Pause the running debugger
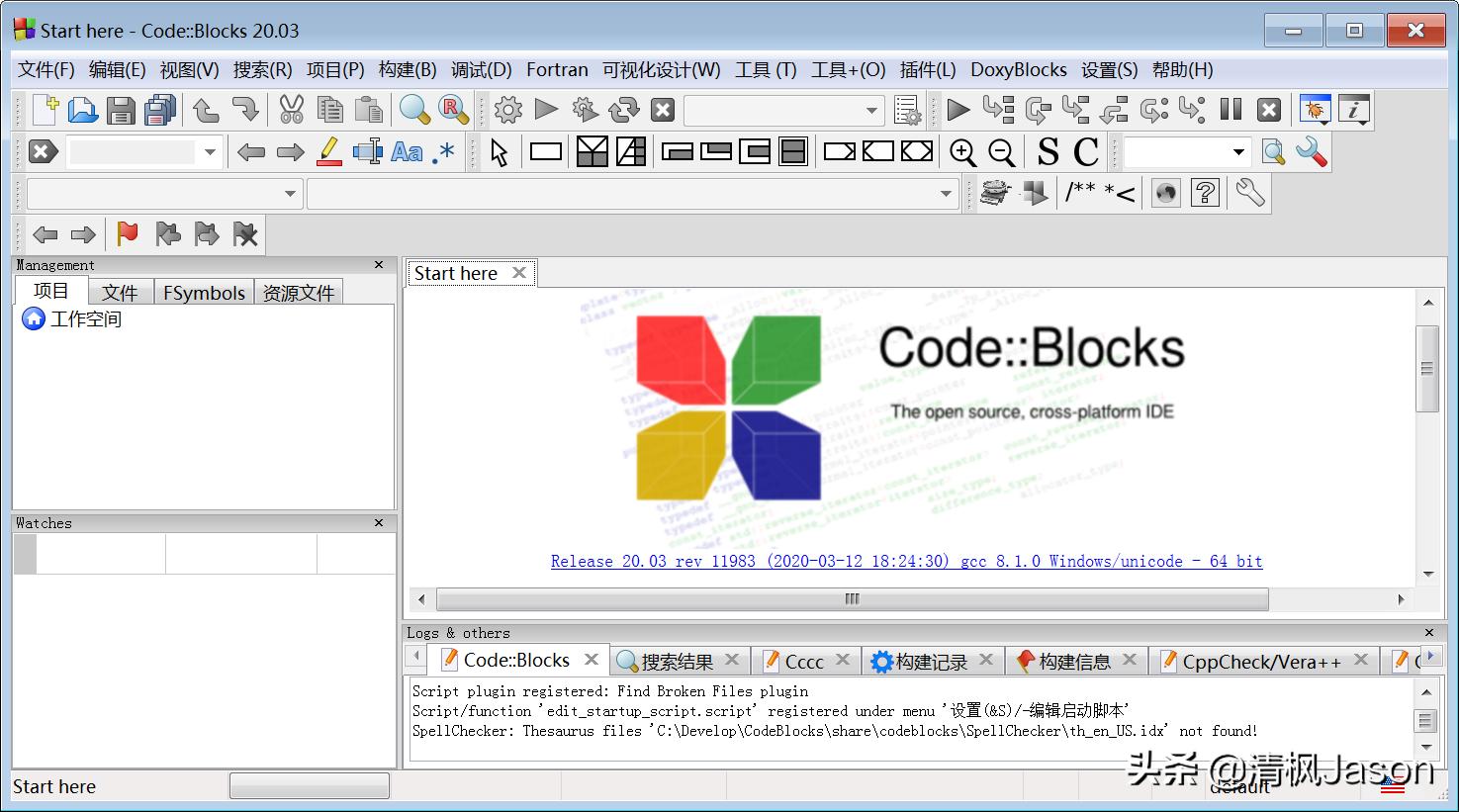This screenshot has height=812, width=1459. point(1231,109)
